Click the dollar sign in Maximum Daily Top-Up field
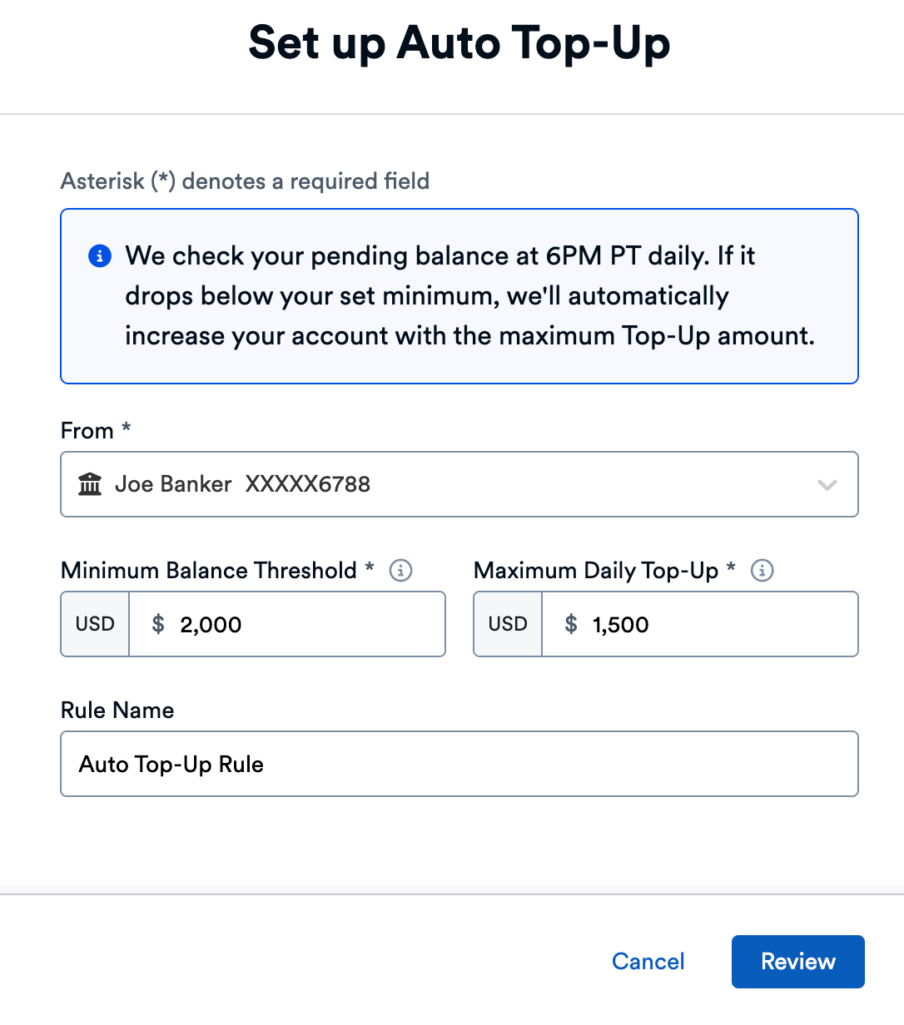 point(569,624)
